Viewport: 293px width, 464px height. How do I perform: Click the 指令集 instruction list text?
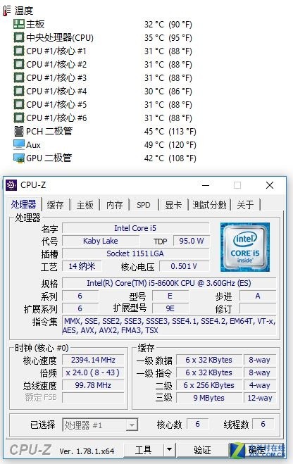pyautogui.click(x=169, y=325)
